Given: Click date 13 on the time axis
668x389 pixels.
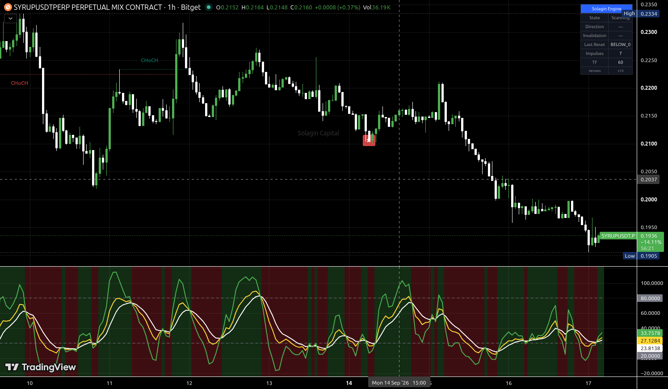Looking at the screenshot, I should (269, 383).
